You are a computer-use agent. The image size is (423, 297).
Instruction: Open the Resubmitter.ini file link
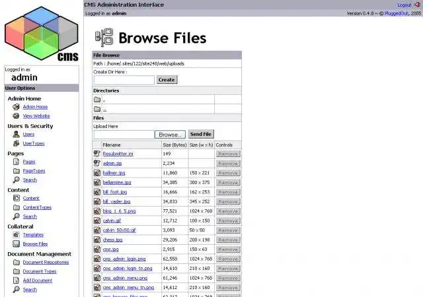(x=118, y=154)
